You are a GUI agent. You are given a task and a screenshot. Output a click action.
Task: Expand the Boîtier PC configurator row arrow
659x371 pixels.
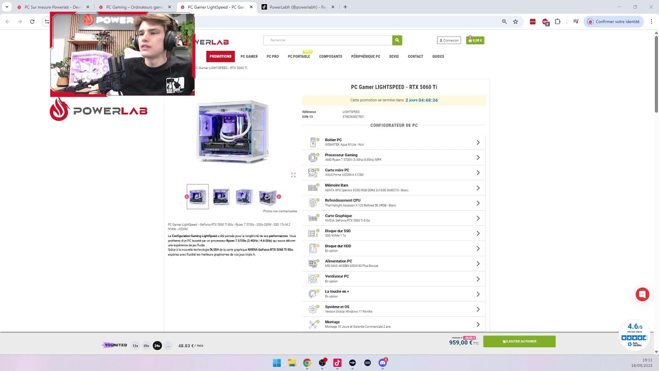478,142
